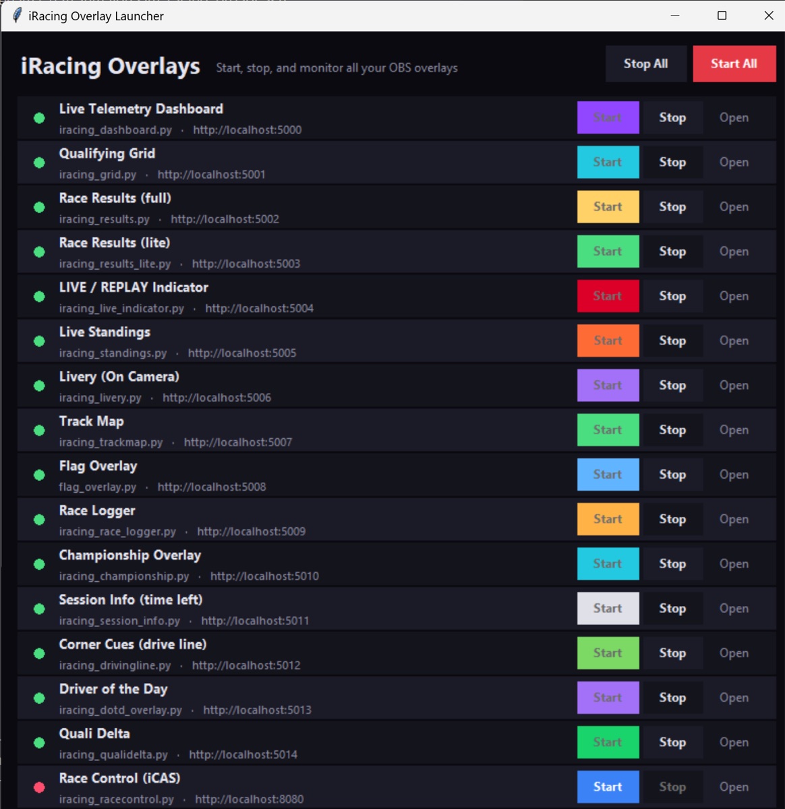Image resolution: width=785 pixels, height=809 pixels.
Task: Click the URL http://localhost:8080
Action: (x=249, y=800)
